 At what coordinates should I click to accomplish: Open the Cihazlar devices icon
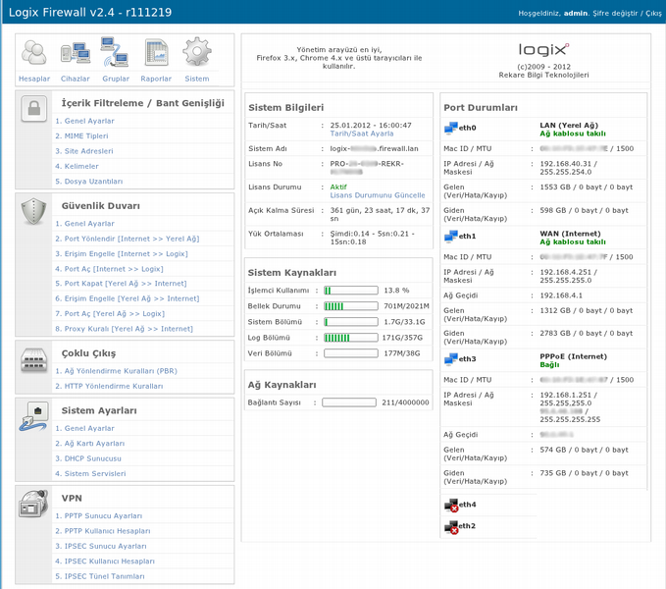pyautogui.click(x=76, y=53)
